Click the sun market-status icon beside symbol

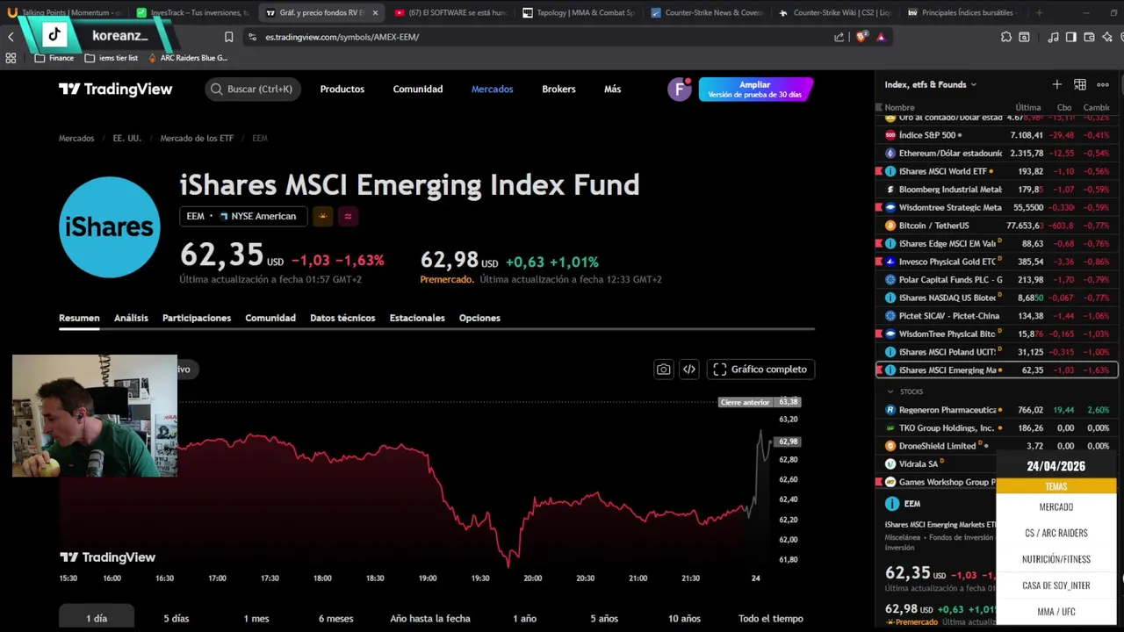point(322,216)
